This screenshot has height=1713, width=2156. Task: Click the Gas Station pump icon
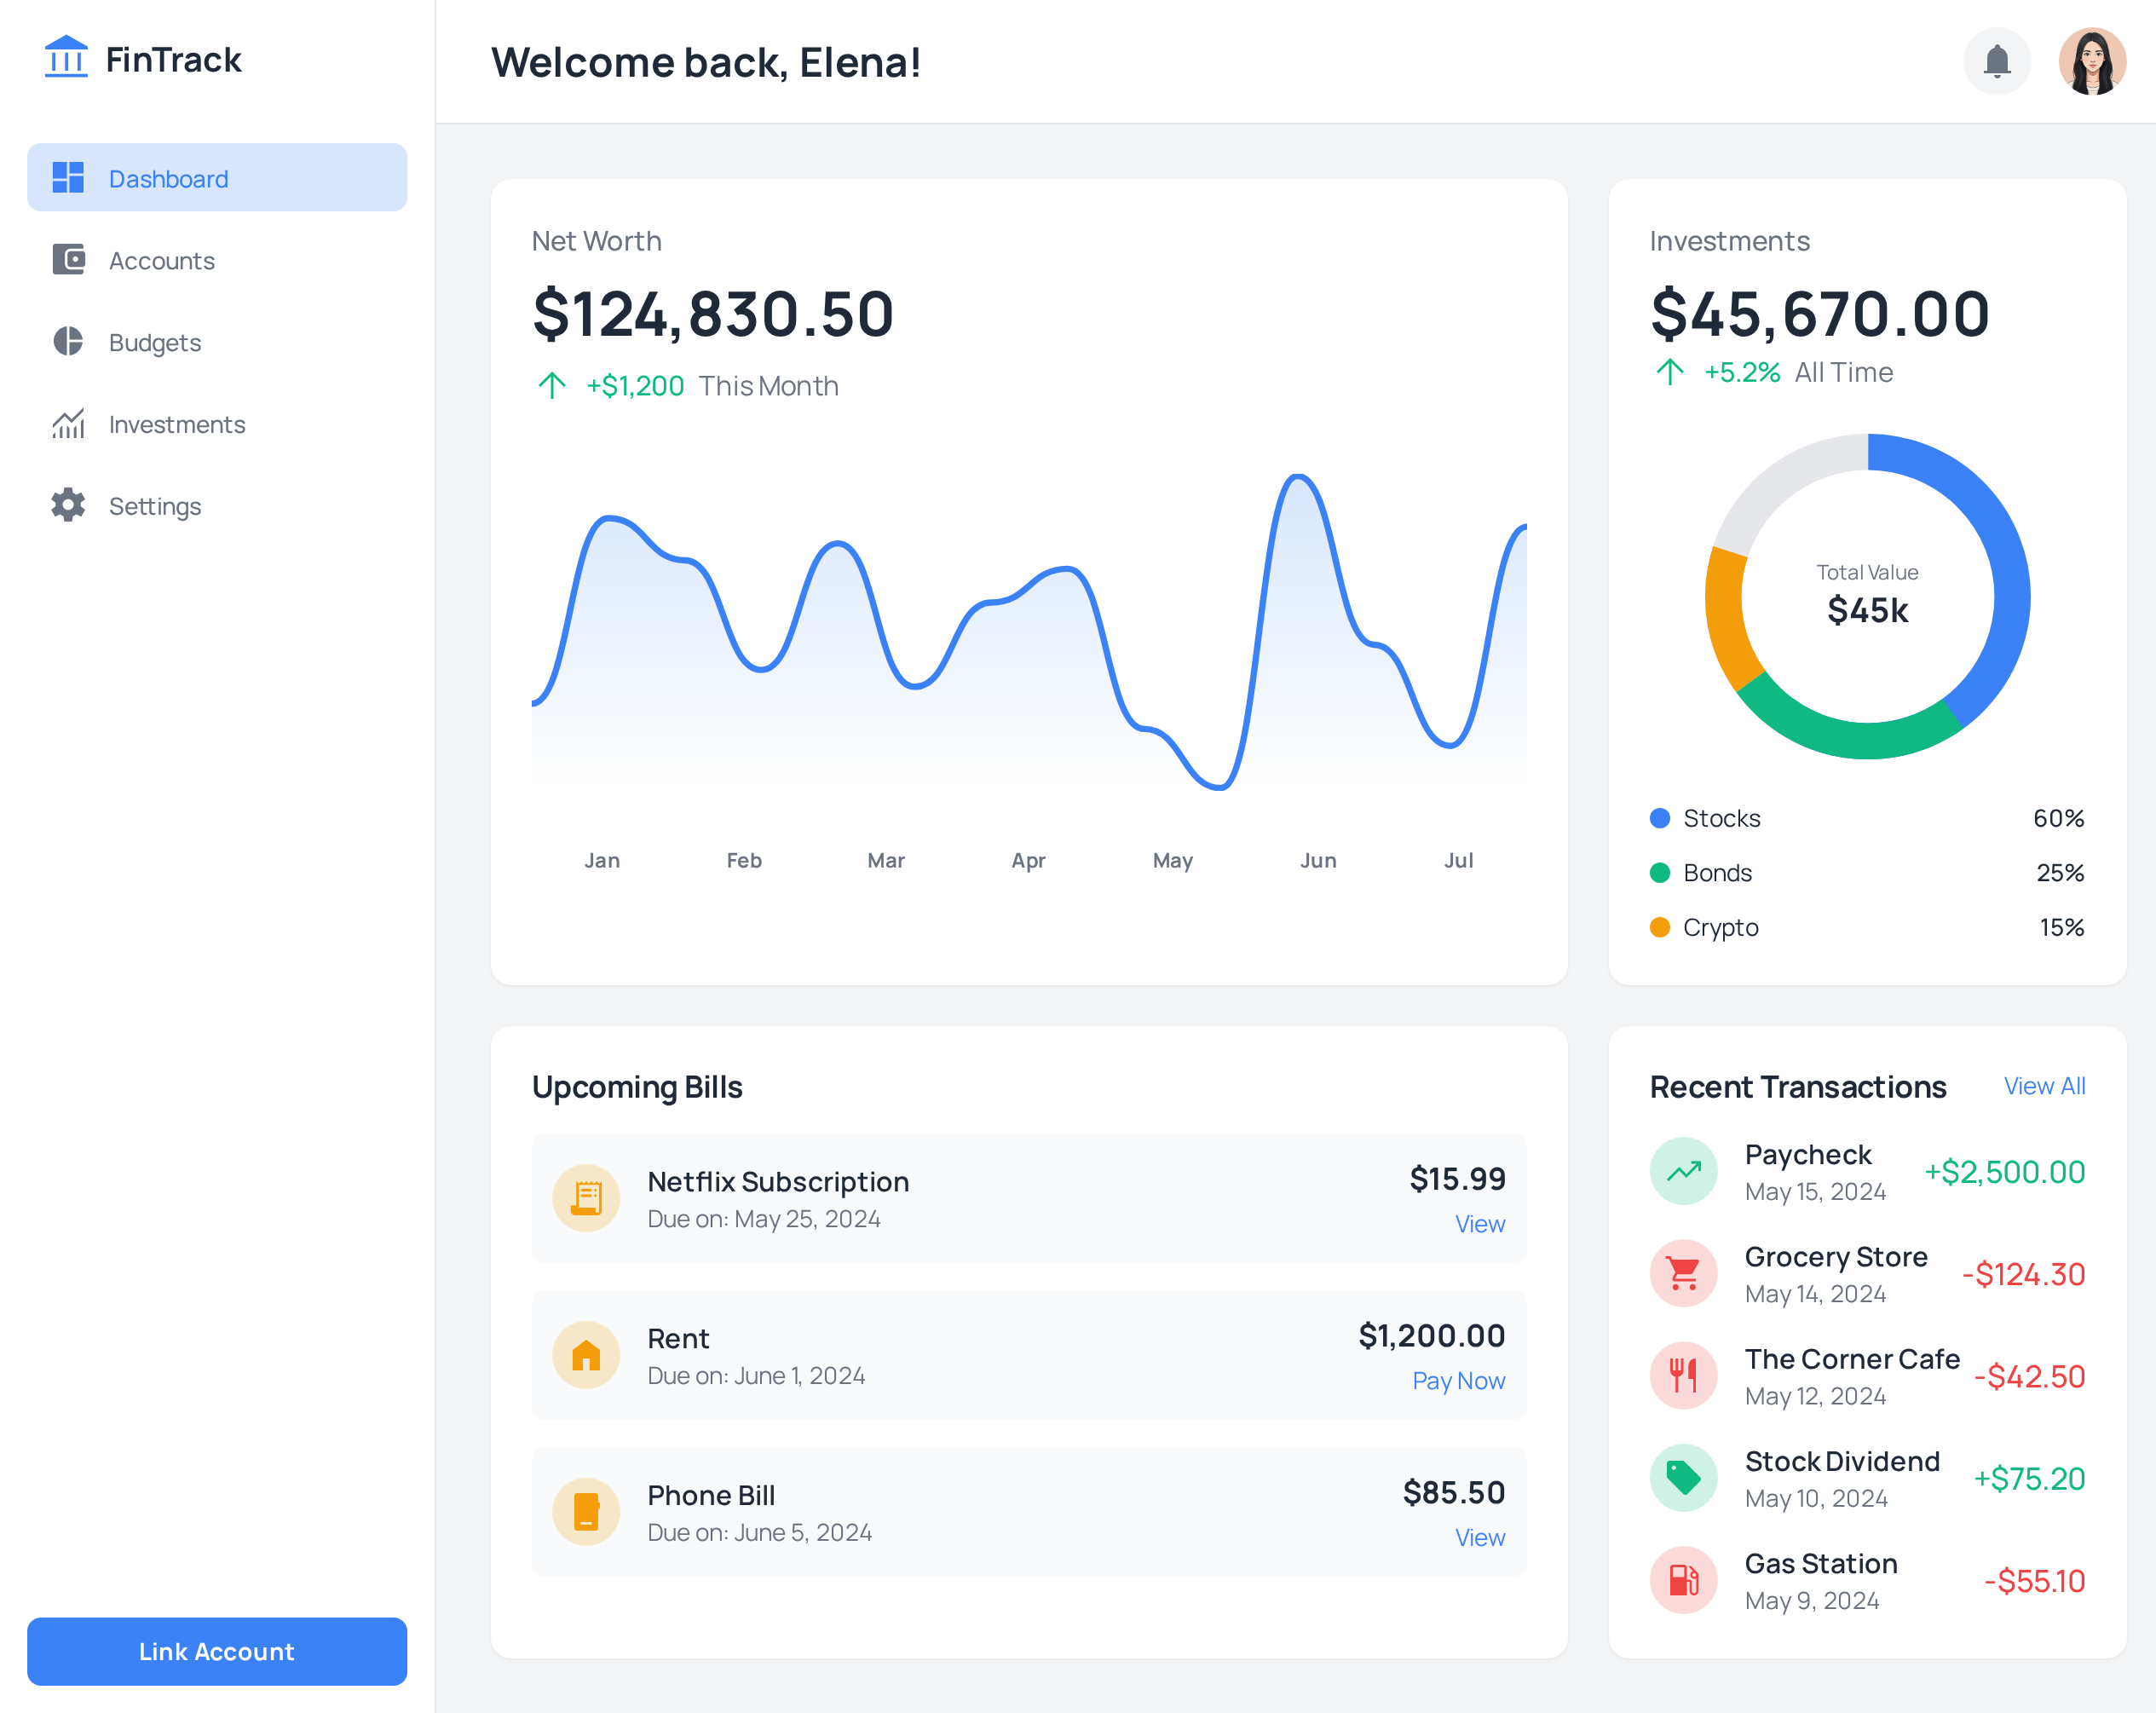[x=1683, y=1579]
